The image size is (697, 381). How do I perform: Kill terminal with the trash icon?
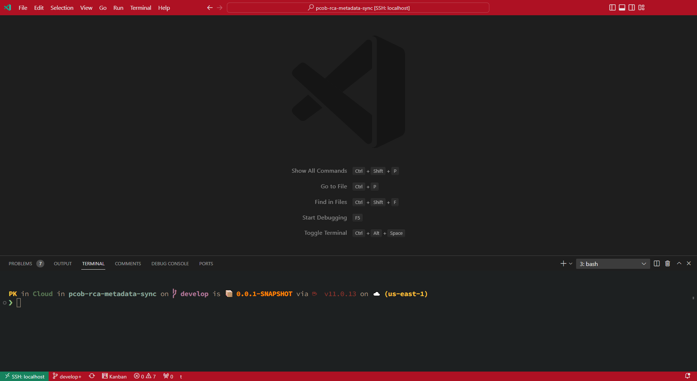click(x=668, y=263)
